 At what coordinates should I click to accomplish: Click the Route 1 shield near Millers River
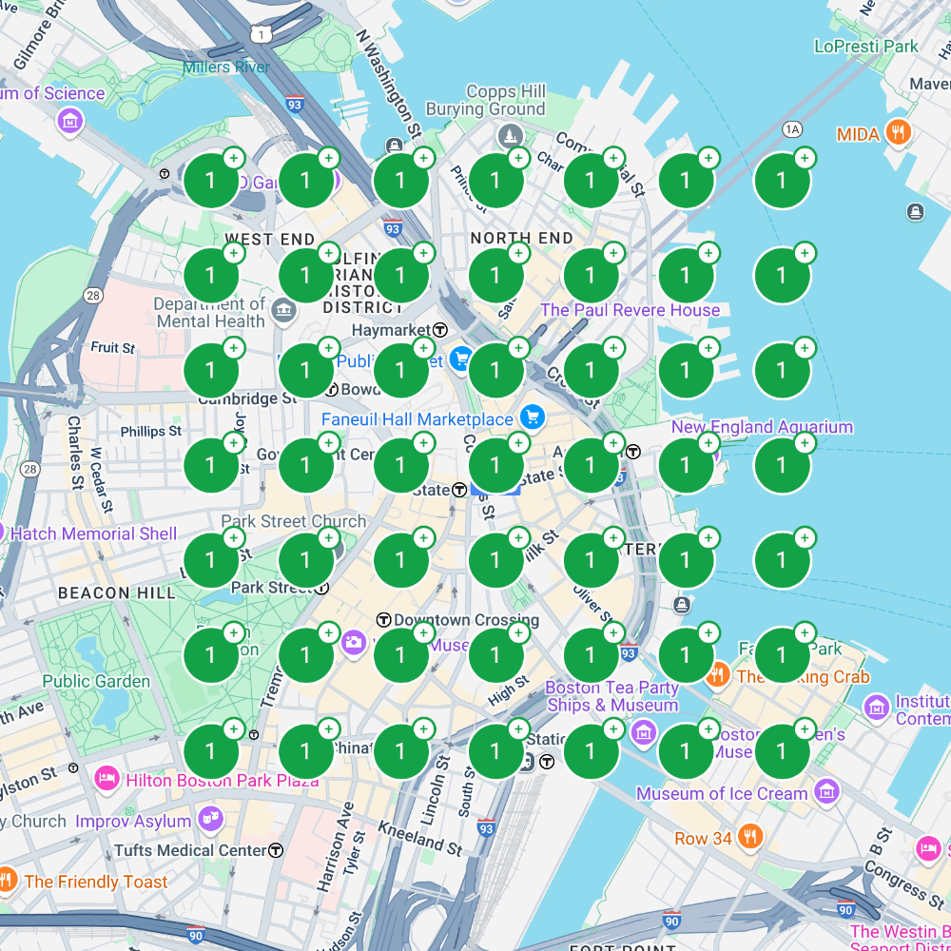click(262, 34)
